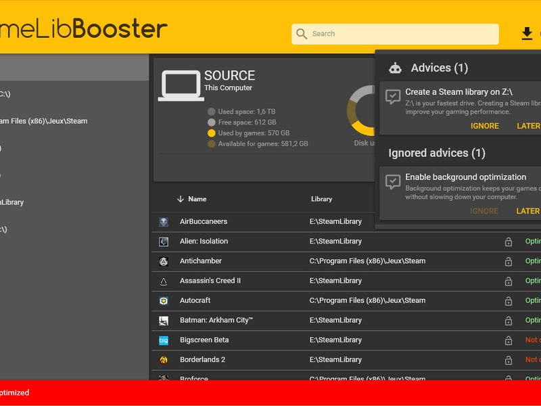Select the Borderlands 2 game name
The width and height of the screenshot is (541, 406).
click(202, 359)
